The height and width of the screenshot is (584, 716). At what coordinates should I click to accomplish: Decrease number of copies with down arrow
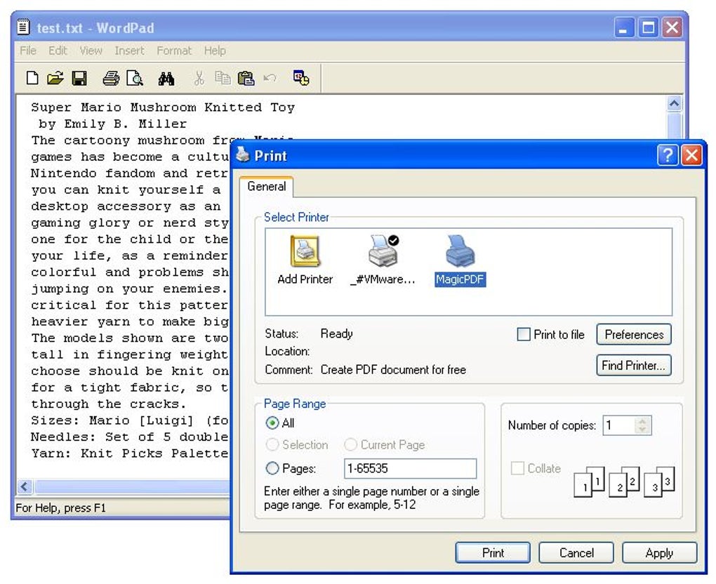click(x=642, y=429)
